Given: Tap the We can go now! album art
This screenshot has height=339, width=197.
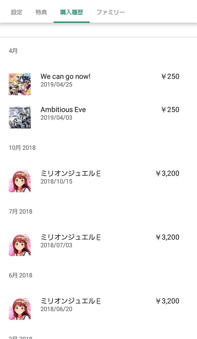Looking at the screenshot, I should (20, 84).
